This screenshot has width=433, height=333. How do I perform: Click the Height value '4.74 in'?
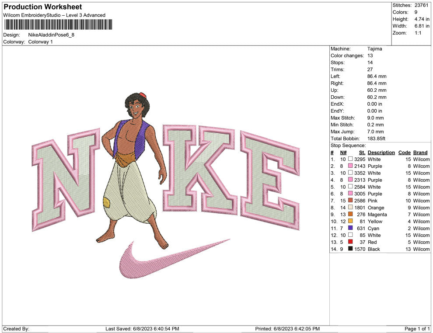pyautogui.click(x=422, y=19)
